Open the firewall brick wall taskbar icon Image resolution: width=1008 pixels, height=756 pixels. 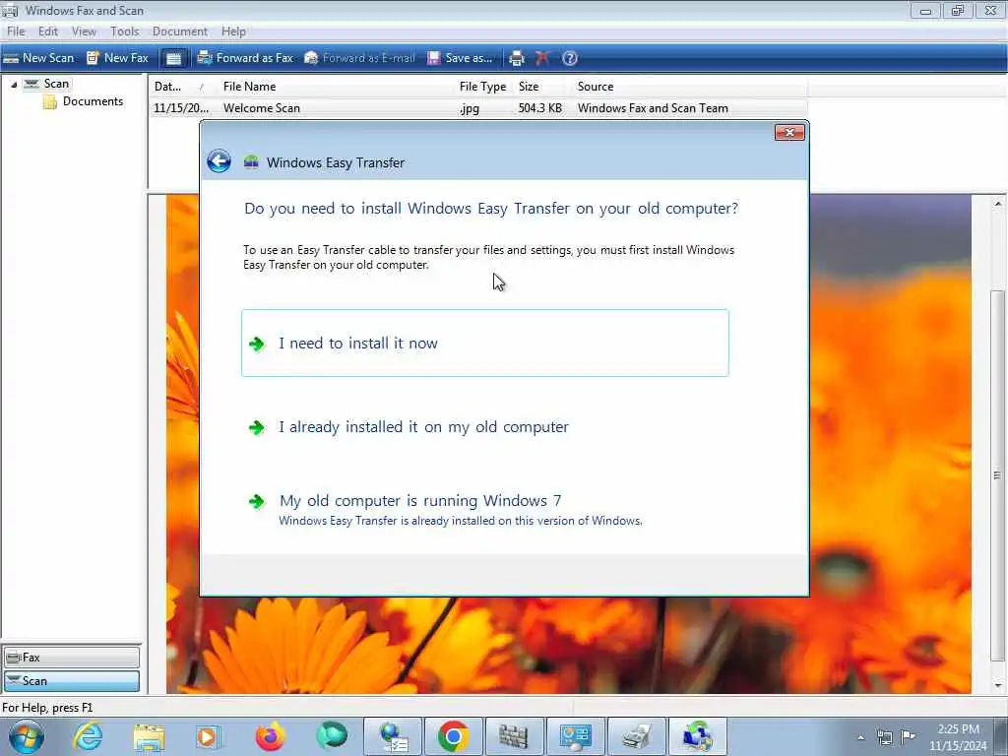pyautogui.click(x=514, y=736)
